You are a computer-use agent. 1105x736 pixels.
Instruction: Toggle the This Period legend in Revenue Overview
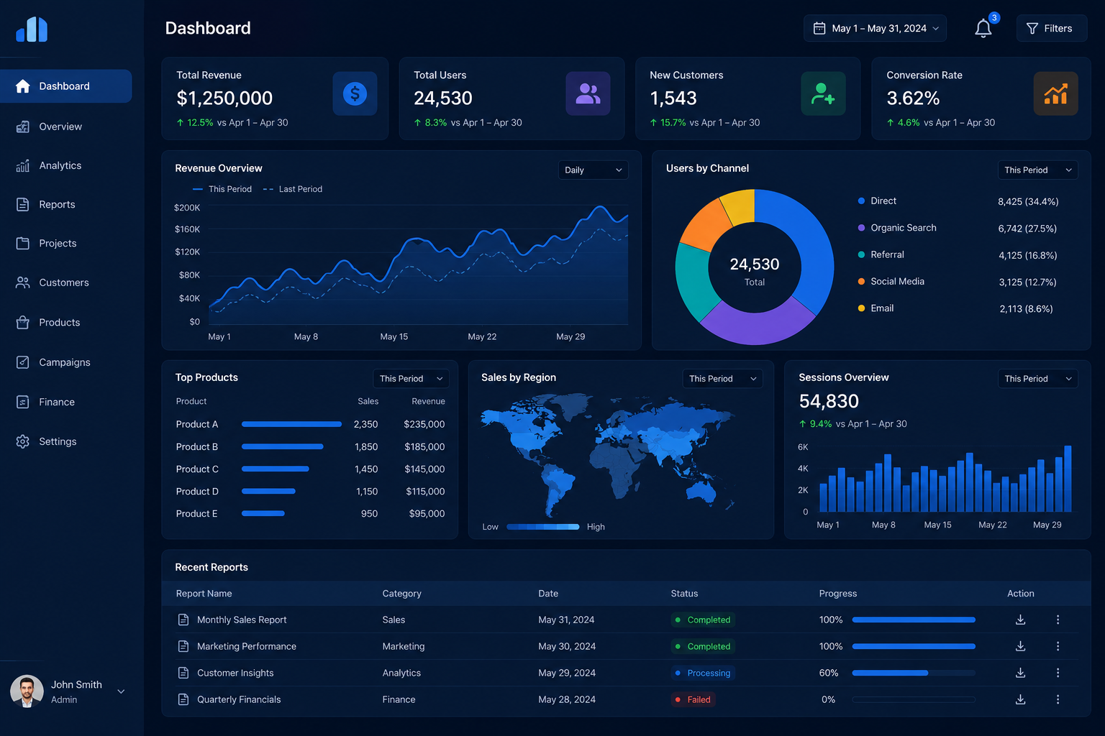click(x=222, y=189)
